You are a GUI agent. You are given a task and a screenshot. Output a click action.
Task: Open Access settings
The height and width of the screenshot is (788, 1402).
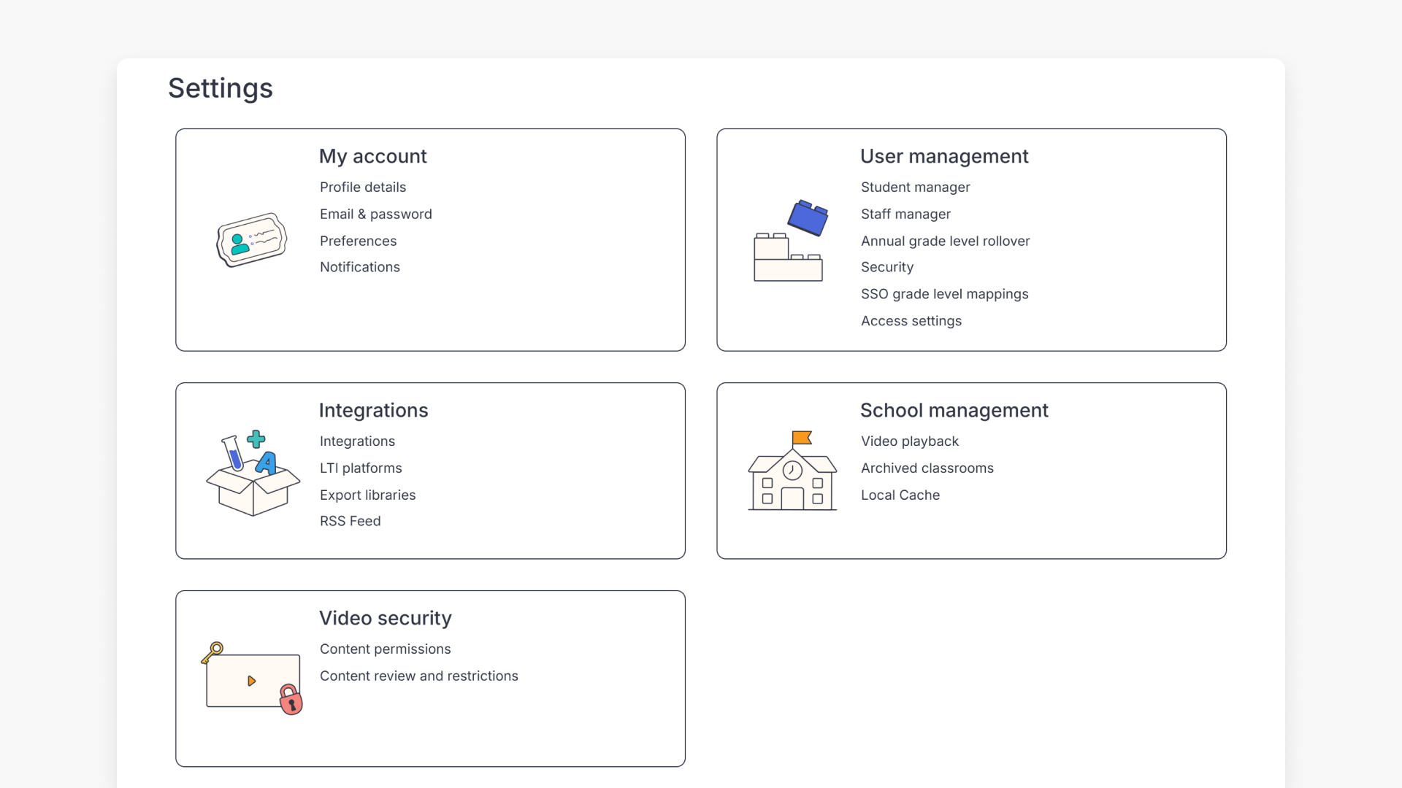click(x=911, y=320)
